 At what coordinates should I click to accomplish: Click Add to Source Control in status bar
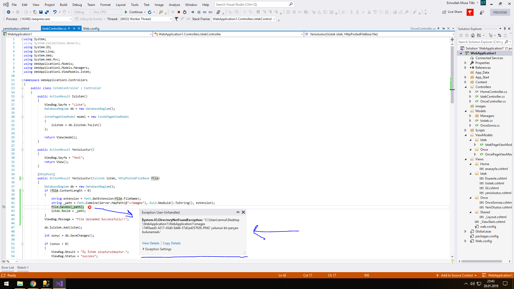456,275
